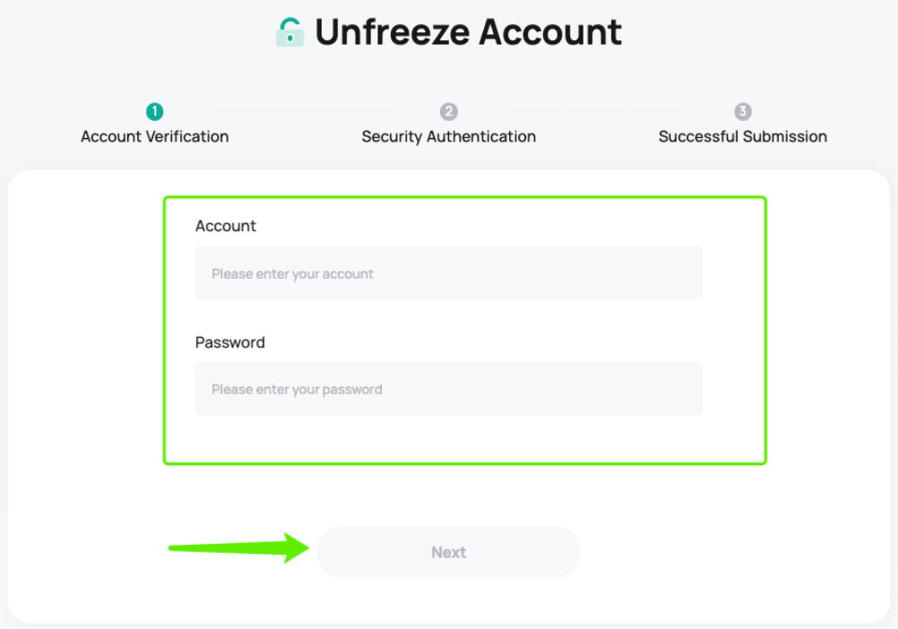Image resolution: width=898 pixels, height=629 pixels.
Task: Click the unlocked padlock icon
Action: click(x=289, y=32)
